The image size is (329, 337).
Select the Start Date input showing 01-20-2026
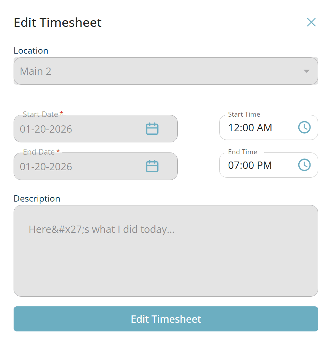coord(70,129)
